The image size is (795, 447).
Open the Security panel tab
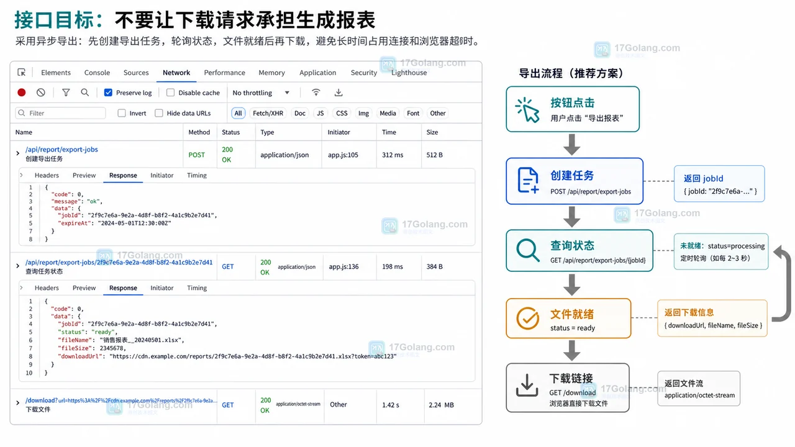click(363, 73)
